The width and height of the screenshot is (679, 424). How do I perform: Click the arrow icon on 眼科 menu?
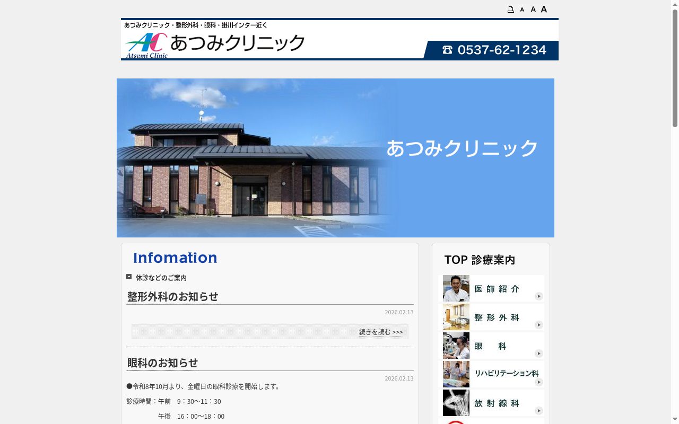click(x=539, y=354)
